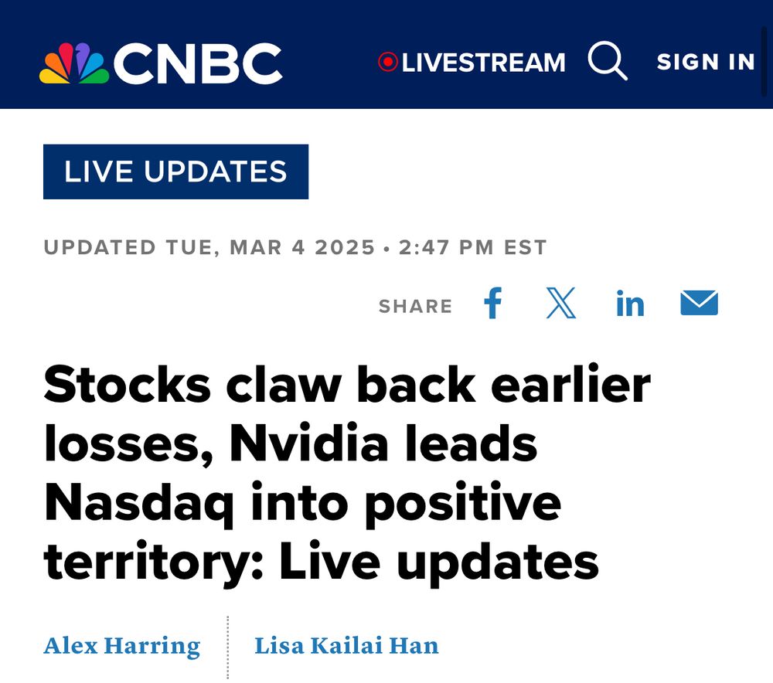Click the updated timestamp text
This screenshot has width=773, height=683.
click(295, 247)
